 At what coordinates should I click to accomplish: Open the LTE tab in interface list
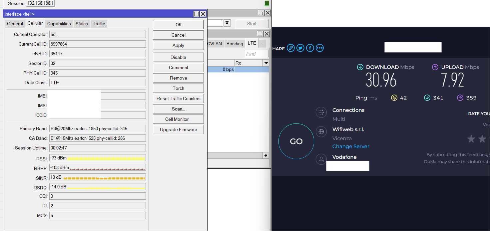pyautogui.click(x=252, y=43)
